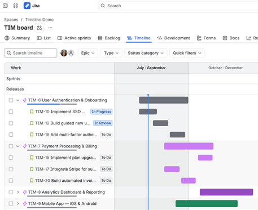Click the story bookmark icon of TIM-17

click(32, 169)
